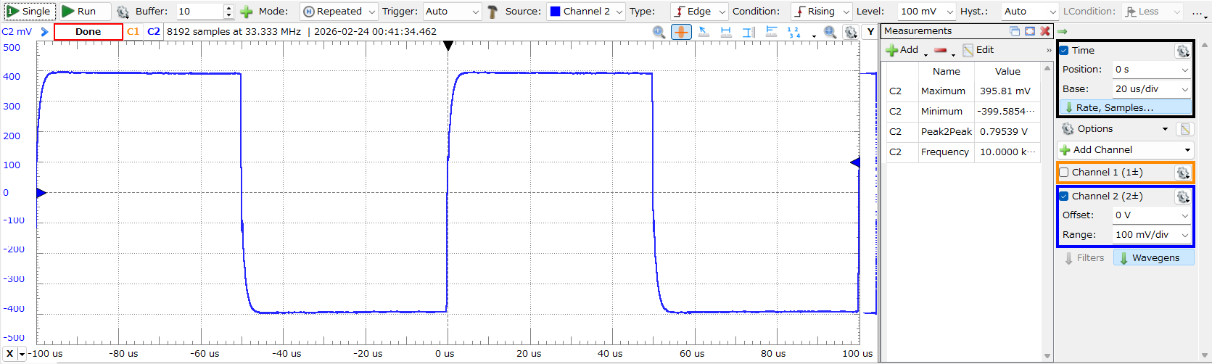
Task: Click the hammer force trigger icon
Action: pyautogui.click(x=492, y=12)
